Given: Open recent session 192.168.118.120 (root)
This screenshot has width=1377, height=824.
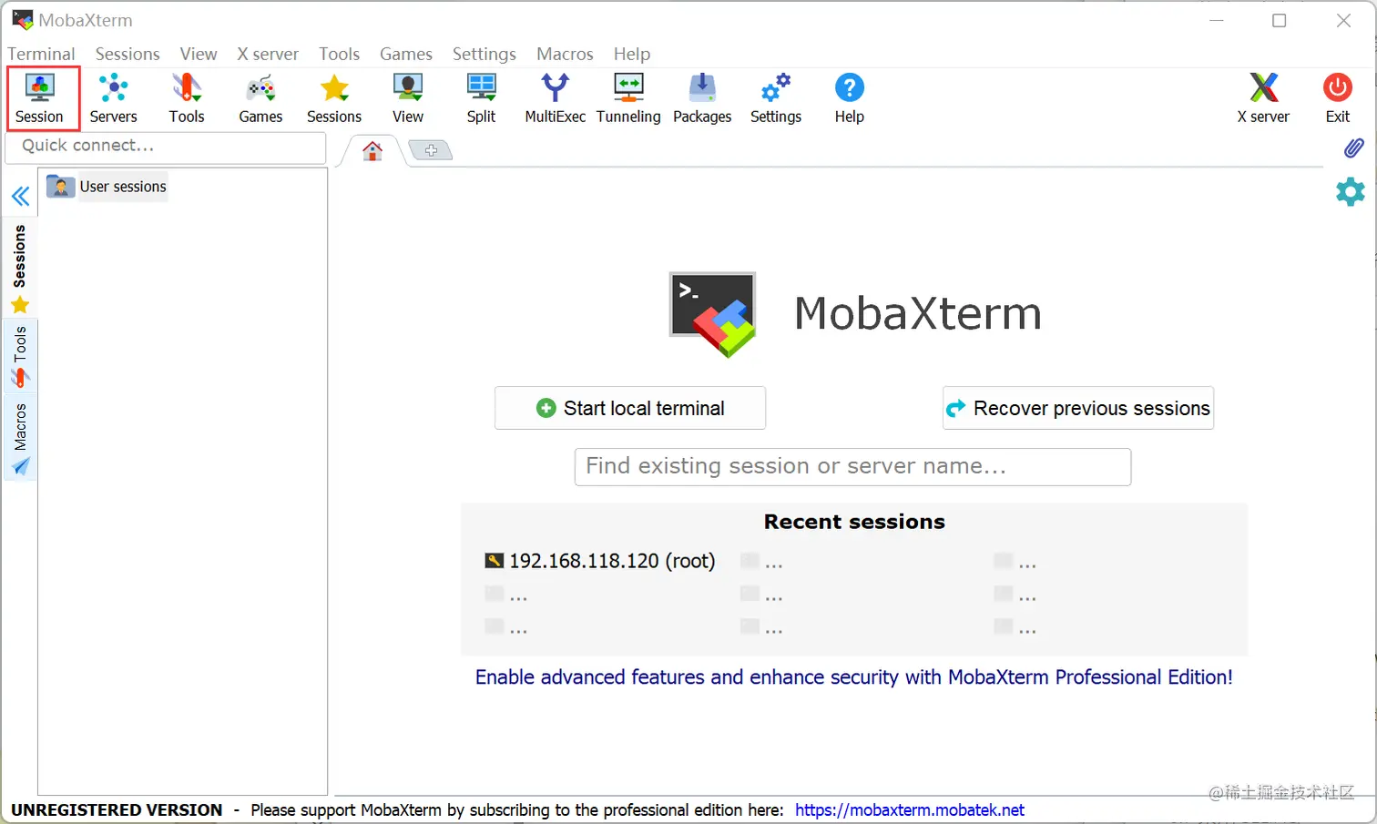Looking at the screenshot, I should (600, 561).
